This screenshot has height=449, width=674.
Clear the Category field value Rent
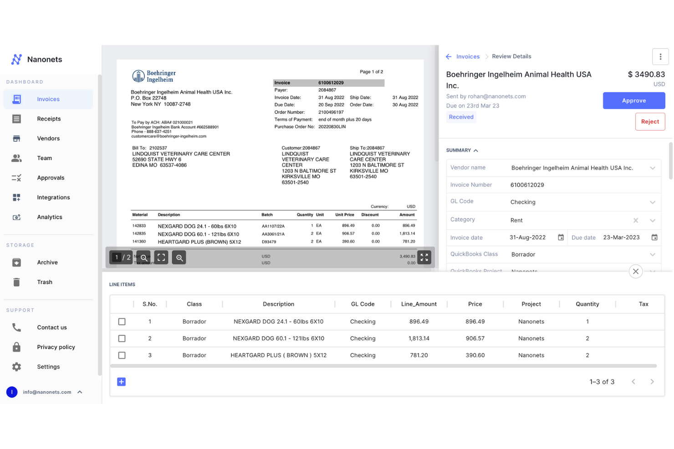[636, 220]
